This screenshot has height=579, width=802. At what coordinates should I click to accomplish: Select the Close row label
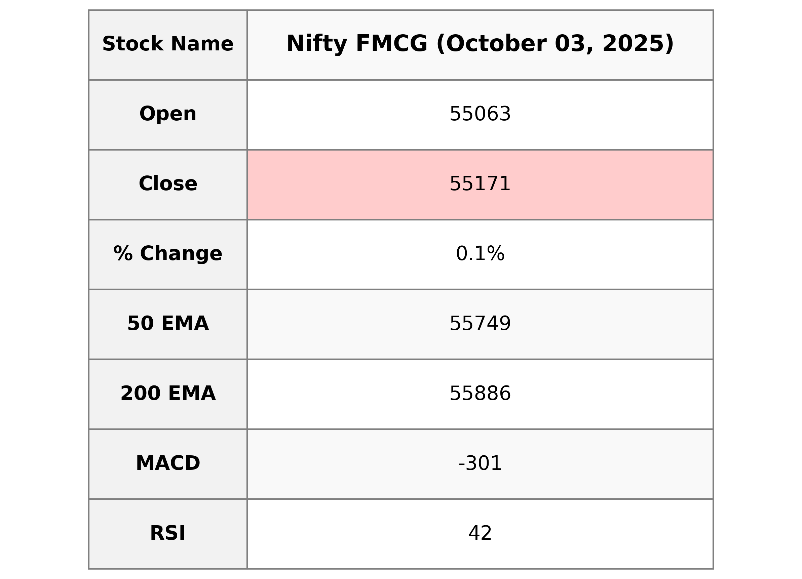point(167,184)
